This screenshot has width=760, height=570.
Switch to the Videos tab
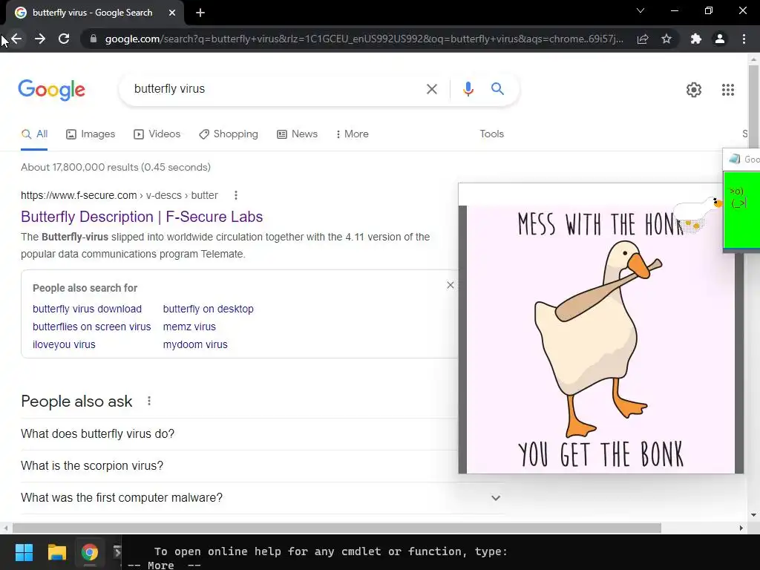pos(157,134)
